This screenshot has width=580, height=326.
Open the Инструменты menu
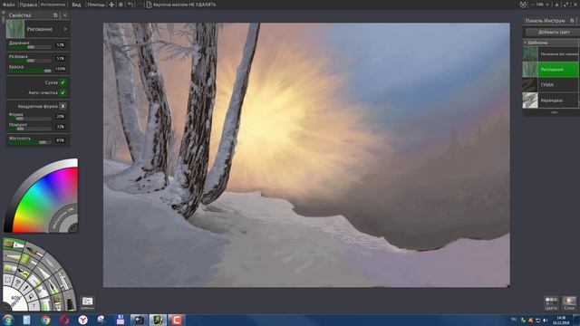pyautogui.click(x=53, y=5)
